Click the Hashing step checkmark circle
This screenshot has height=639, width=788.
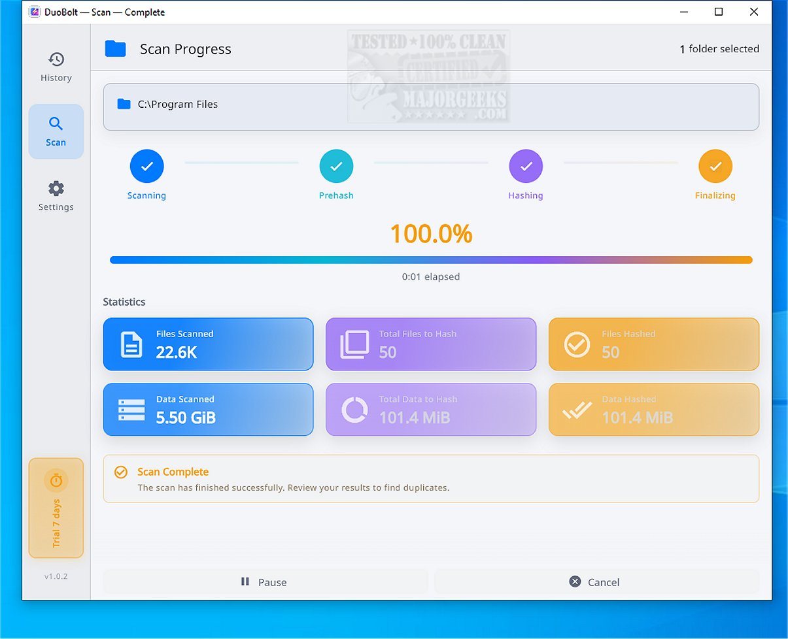click(x=526, y=166)
